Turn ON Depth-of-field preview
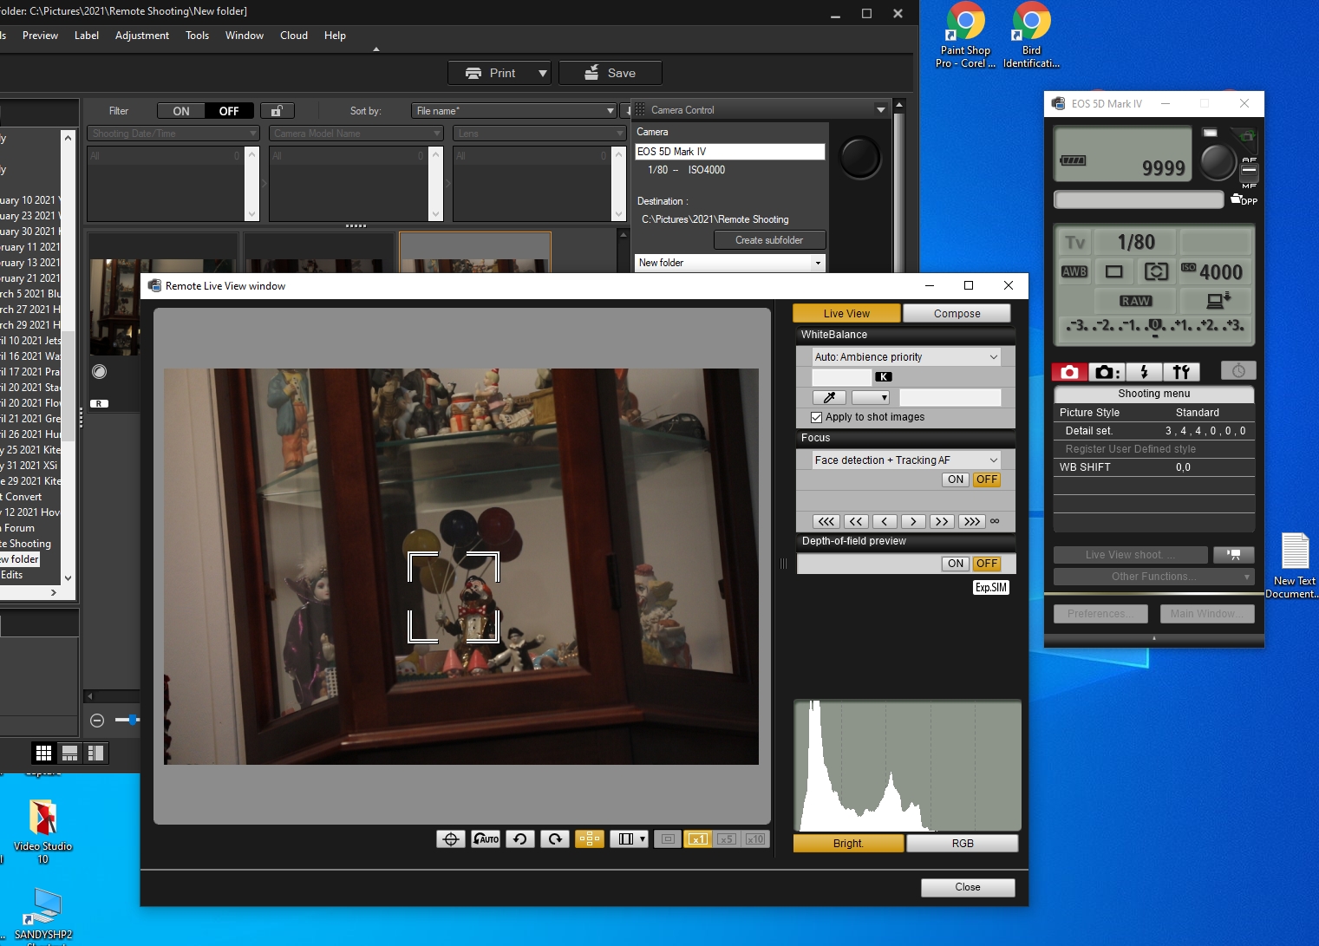1319x946 pixels. click(956, 564)
